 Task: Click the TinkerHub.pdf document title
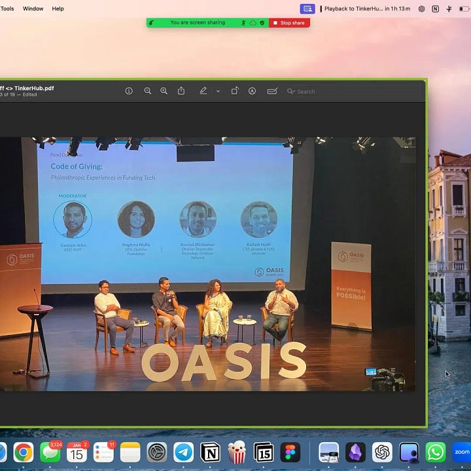(x=27, y=88)
